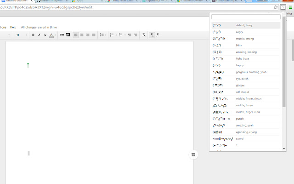294x184 pixels.
Task: Select the gorgeous, amazing, yeah face
Action: [x=246, y=72]
